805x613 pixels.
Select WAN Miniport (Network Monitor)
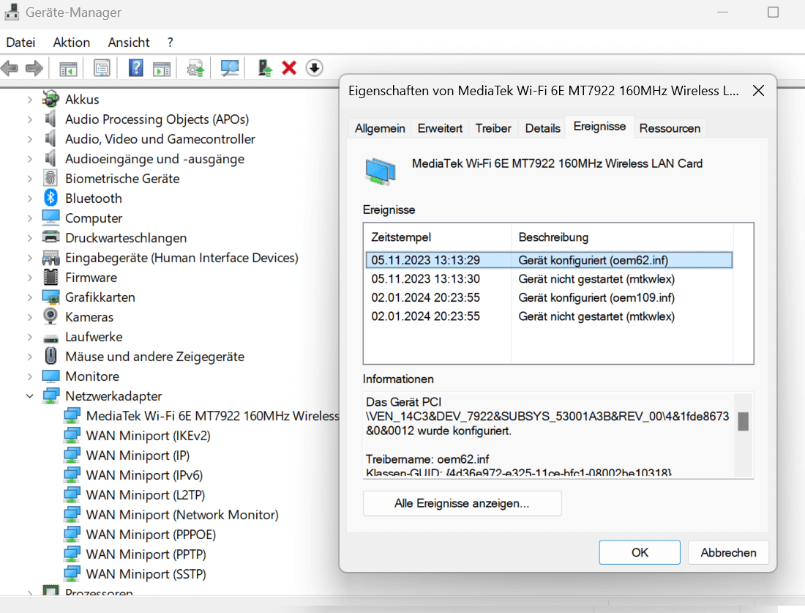[182, 515]
